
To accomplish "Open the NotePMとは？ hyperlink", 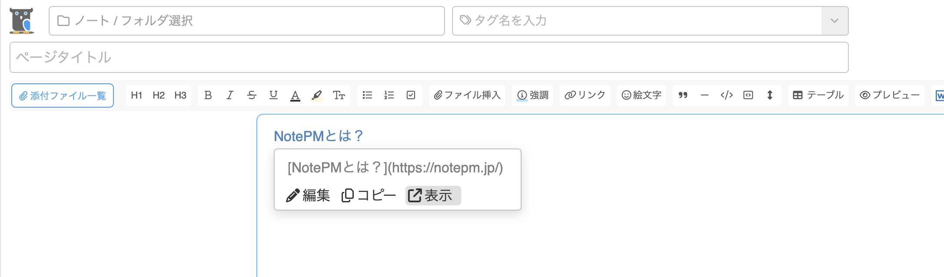I will pyautogui.click(x=318, y=136).
